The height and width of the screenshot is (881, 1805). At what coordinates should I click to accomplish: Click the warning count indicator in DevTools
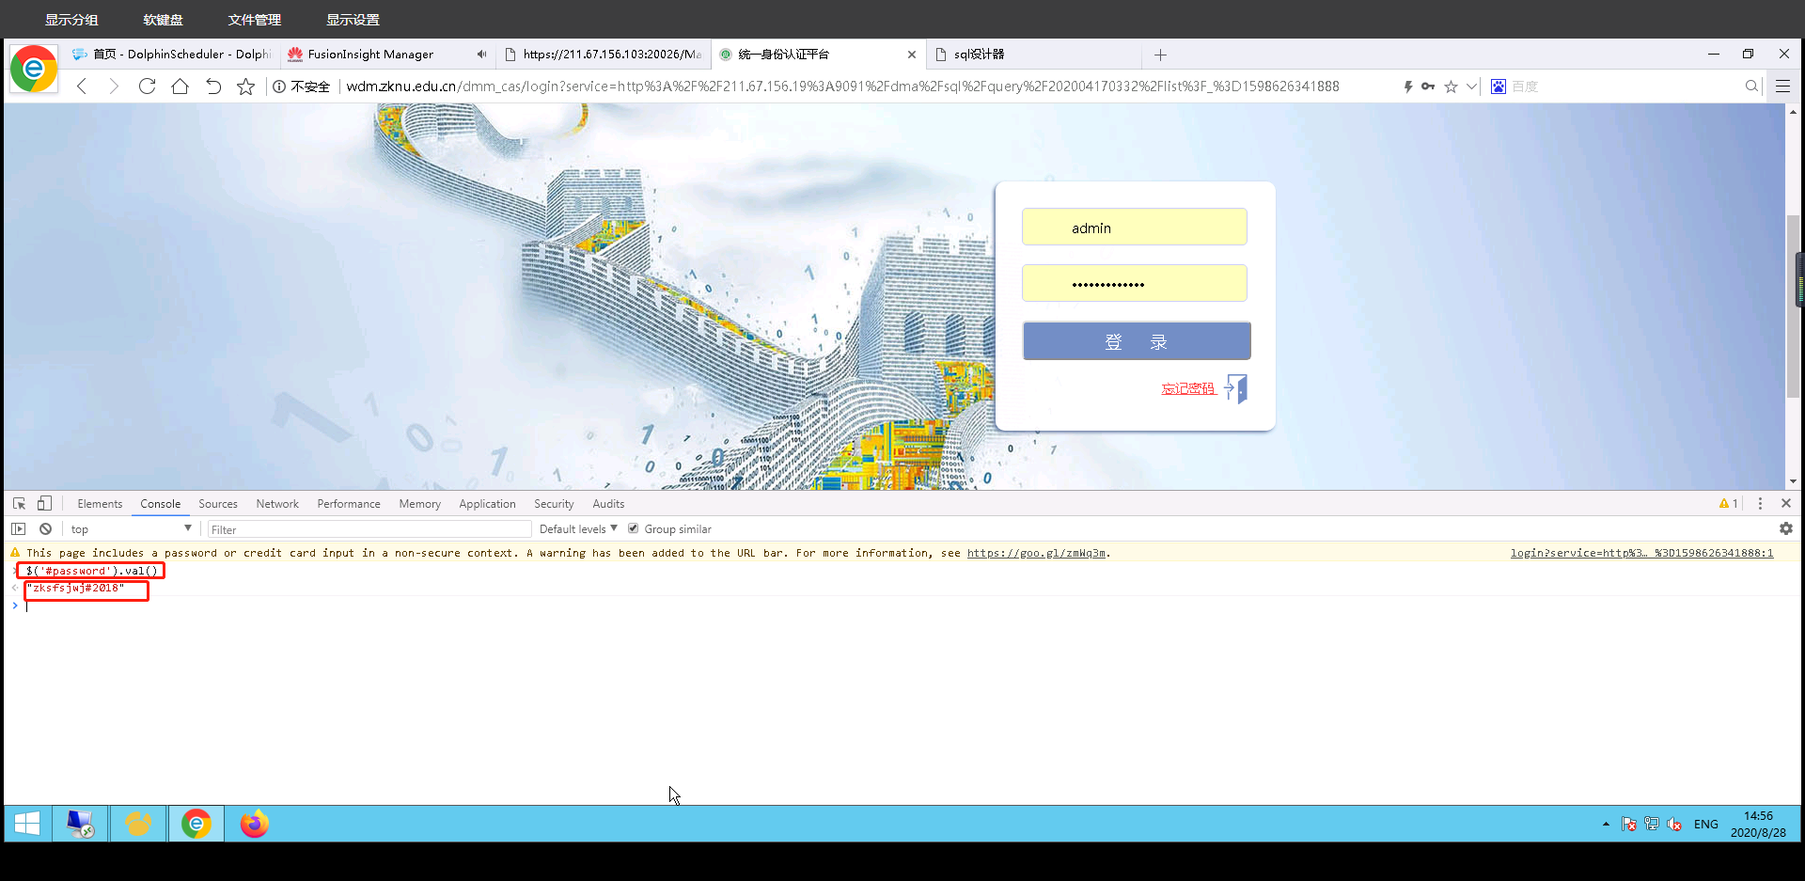[x=1728, y=504]
